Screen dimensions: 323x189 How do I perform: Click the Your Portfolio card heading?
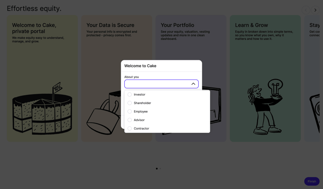point(177,25)
